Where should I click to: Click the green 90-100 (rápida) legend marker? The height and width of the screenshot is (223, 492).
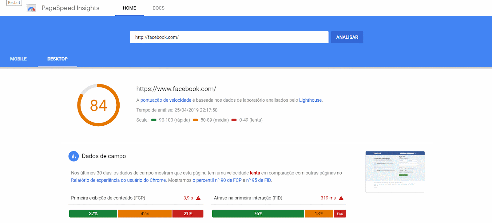point(154,120)
